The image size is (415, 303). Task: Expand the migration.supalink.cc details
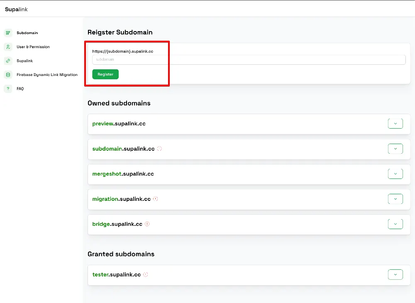pos(395,199)
